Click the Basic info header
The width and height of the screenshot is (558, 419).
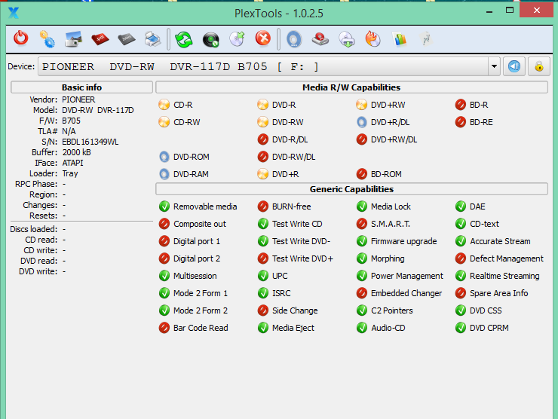[82, 87]
